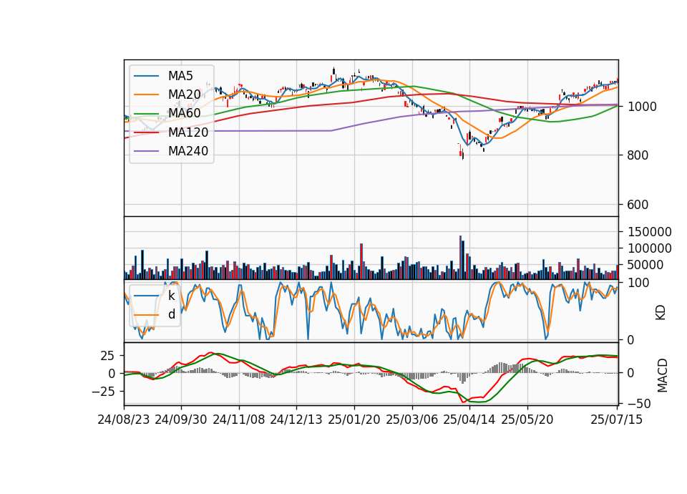This screenshot has width=687, height=494.
Task: Click the MACD axis title
Action: [662, 375]
